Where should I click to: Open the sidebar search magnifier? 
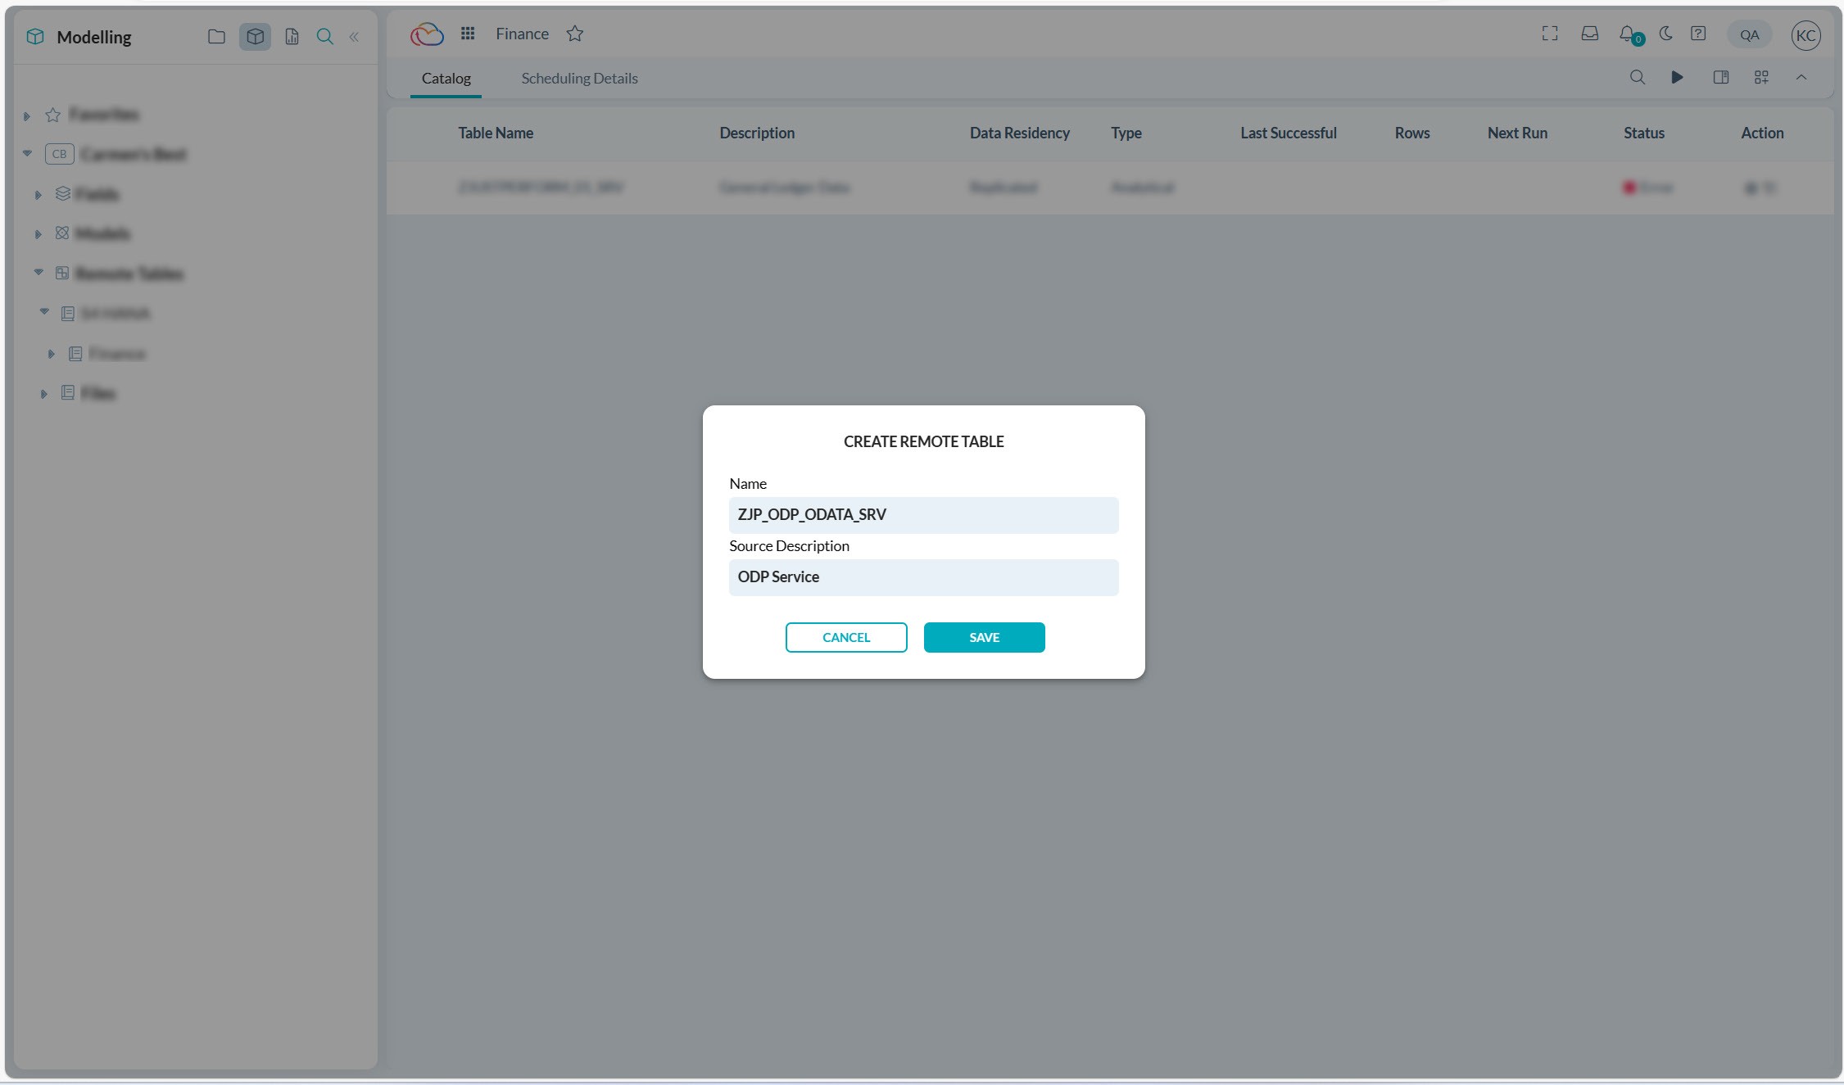pos(324,37)
